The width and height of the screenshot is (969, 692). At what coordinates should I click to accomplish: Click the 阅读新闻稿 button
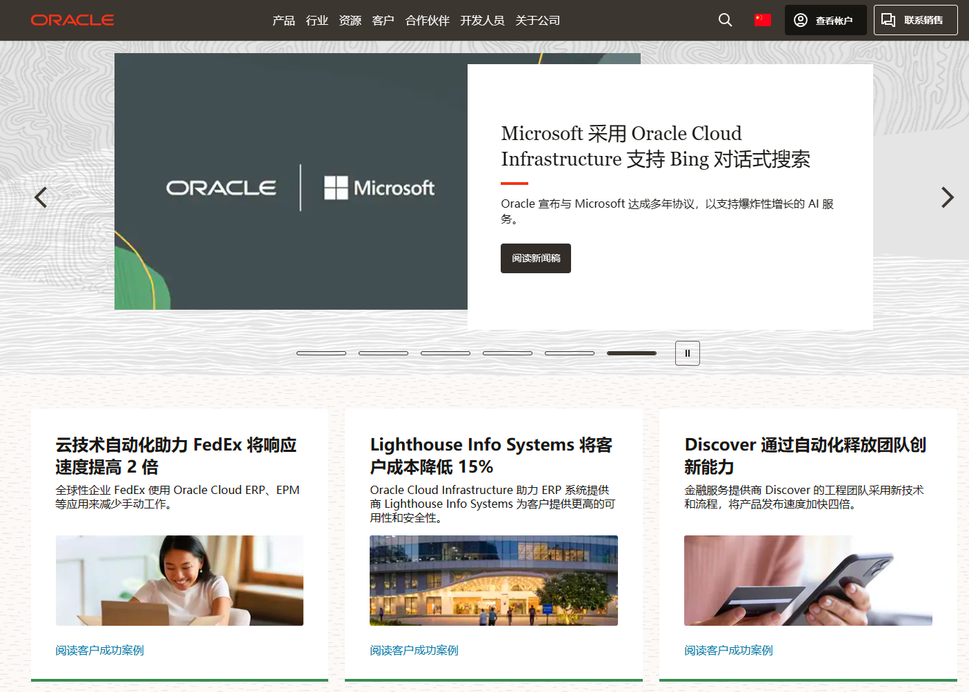pyautogui.click(x=536, y=258)
